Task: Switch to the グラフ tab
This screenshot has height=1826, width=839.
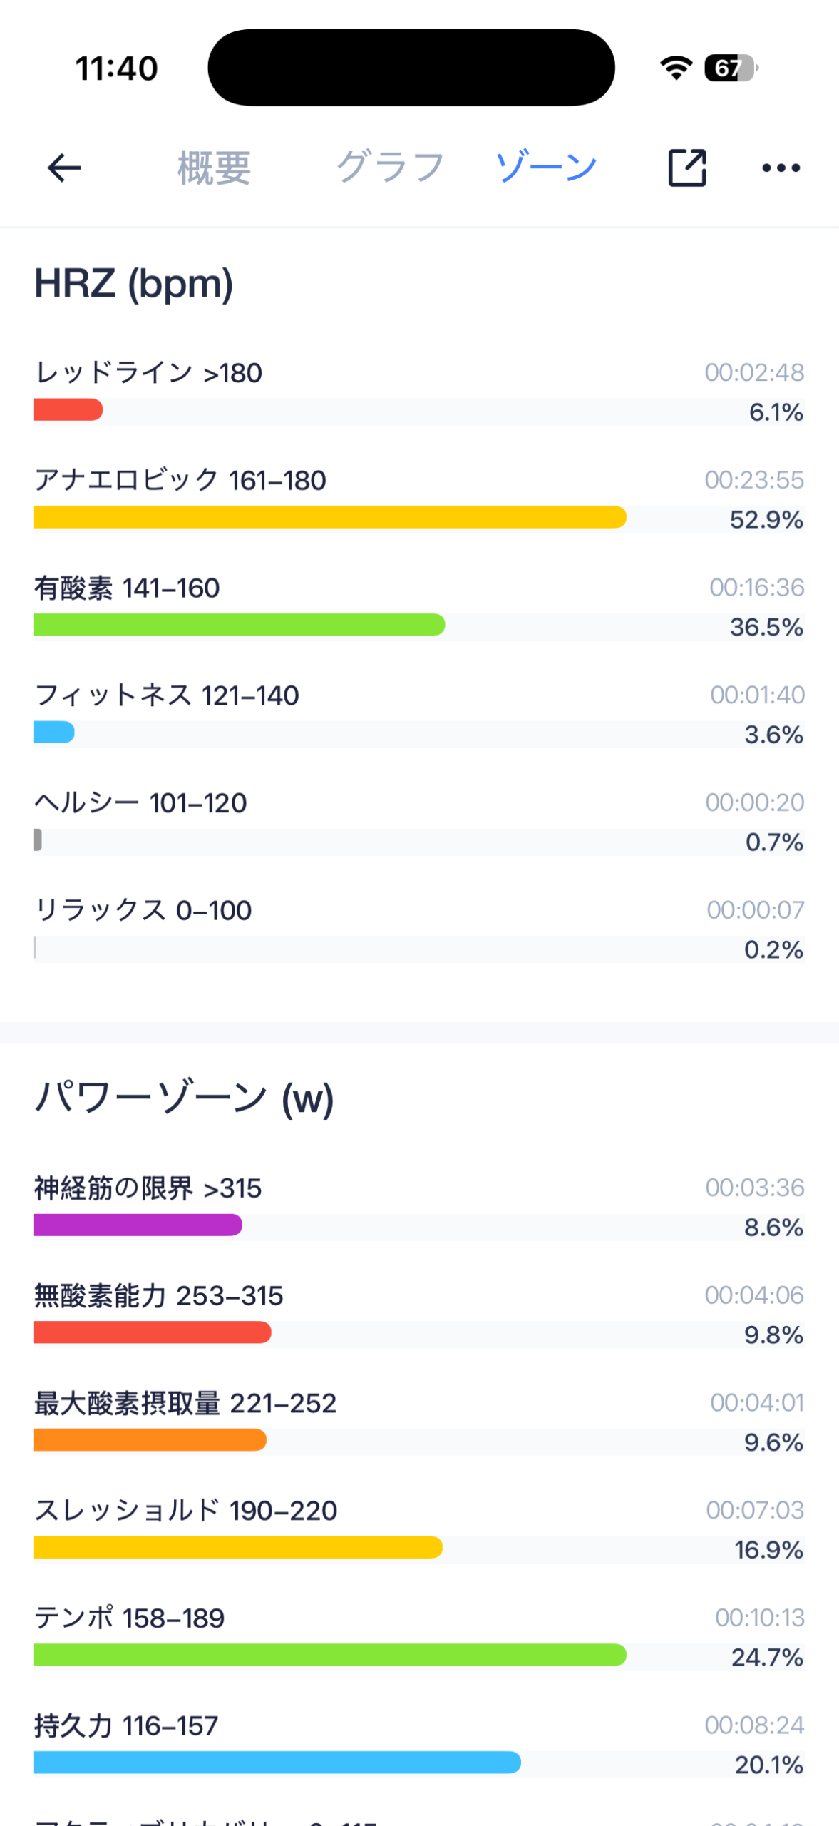Action: [x=390, y=168]
